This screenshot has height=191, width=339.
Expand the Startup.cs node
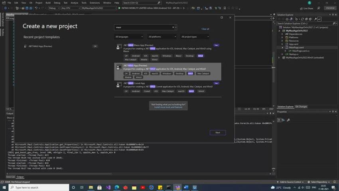pos(282,54)
